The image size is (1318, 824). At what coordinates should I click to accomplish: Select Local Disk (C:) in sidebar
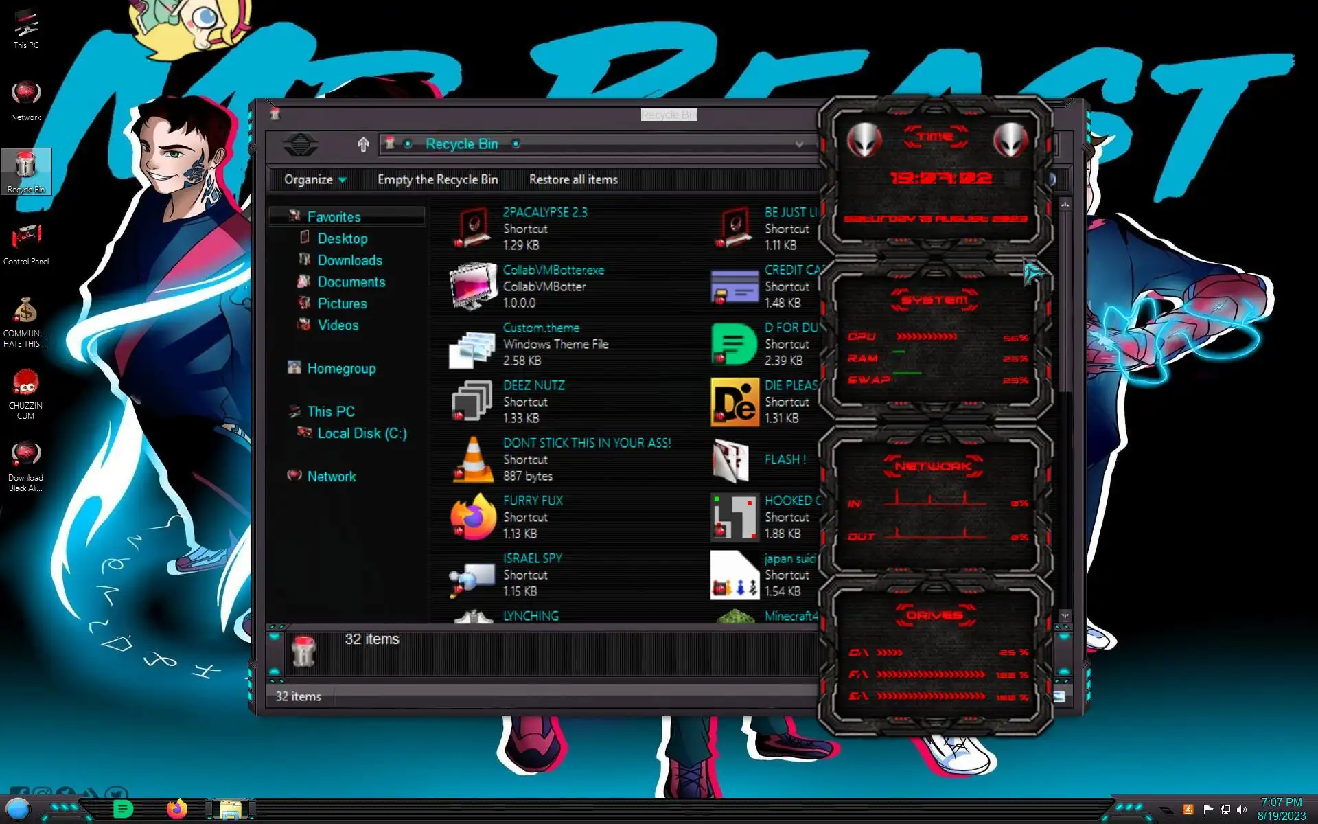[x=362, y=433]
